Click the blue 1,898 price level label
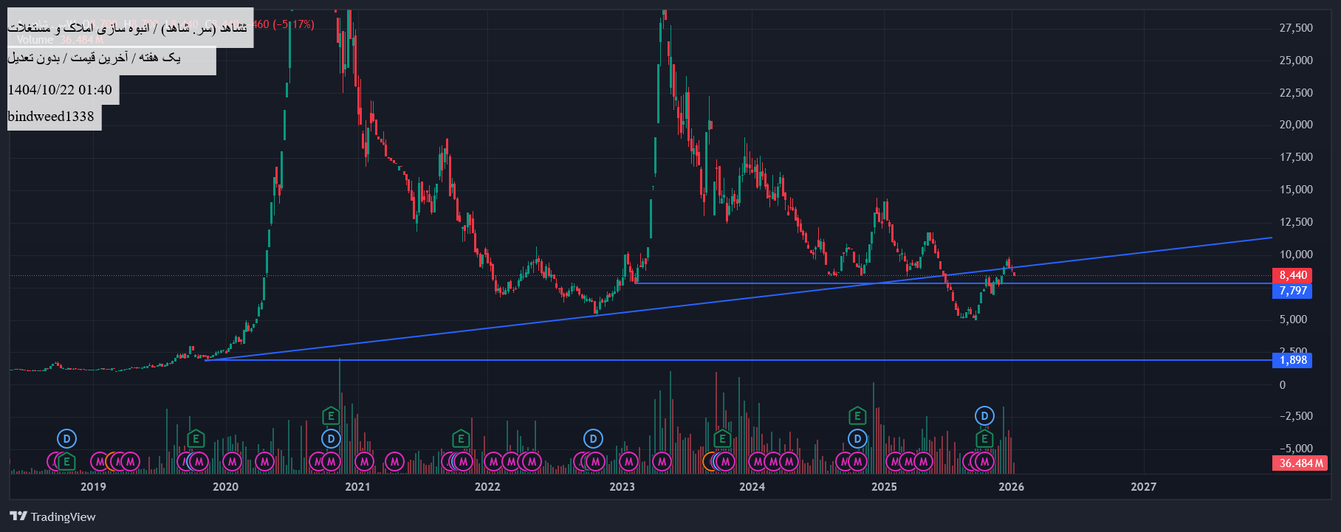 (1292, 360)
